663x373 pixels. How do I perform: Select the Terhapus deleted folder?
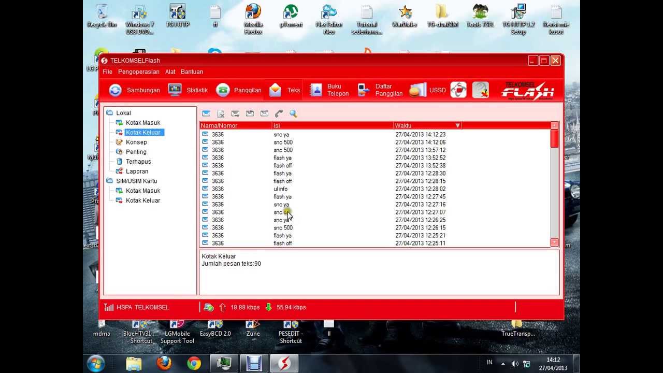click(133, 162)
